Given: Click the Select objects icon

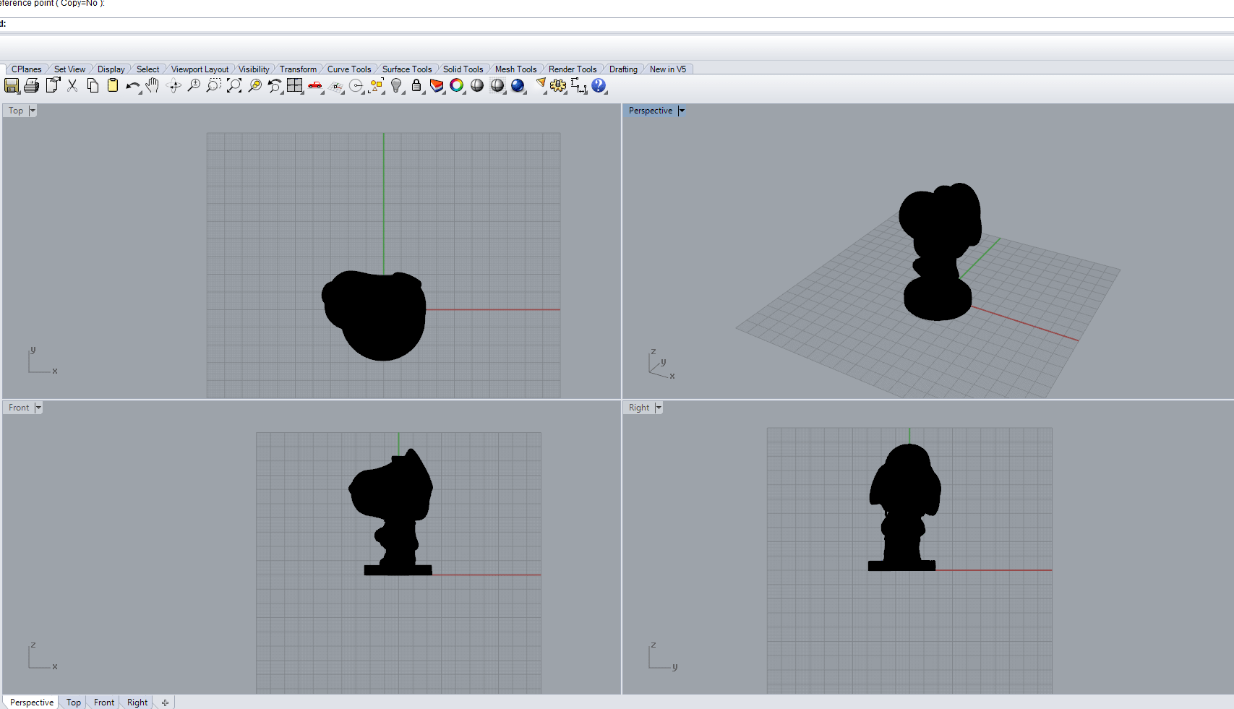Looking at the screenshot, I should click(x=377, y=85).
